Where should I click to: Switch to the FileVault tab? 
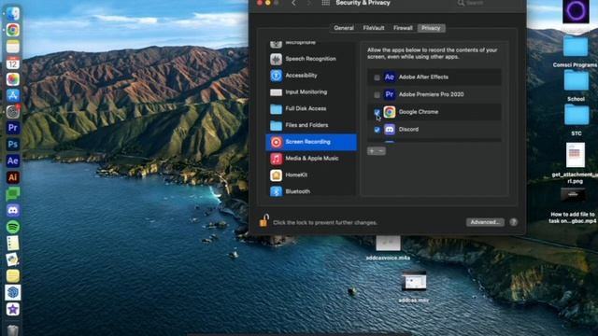374,28
